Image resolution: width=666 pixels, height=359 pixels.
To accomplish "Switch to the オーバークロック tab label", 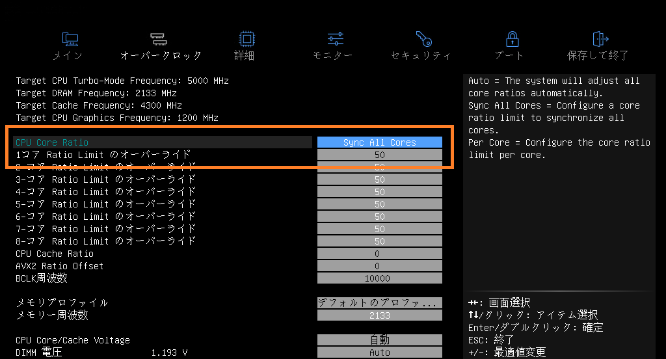I will pos(161,56).
